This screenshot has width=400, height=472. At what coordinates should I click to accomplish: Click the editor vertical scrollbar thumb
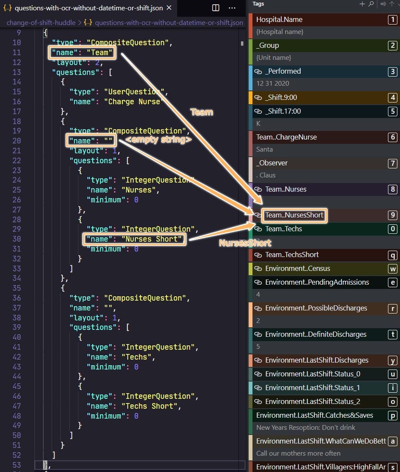pyautogui.click(x=242, y=43)
